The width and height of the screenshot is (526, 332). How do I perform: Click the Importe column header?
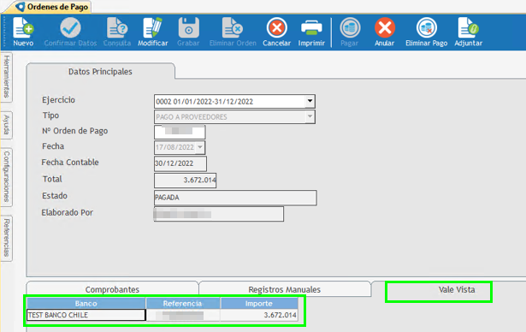pyautogui.click(x=259, y=304)
